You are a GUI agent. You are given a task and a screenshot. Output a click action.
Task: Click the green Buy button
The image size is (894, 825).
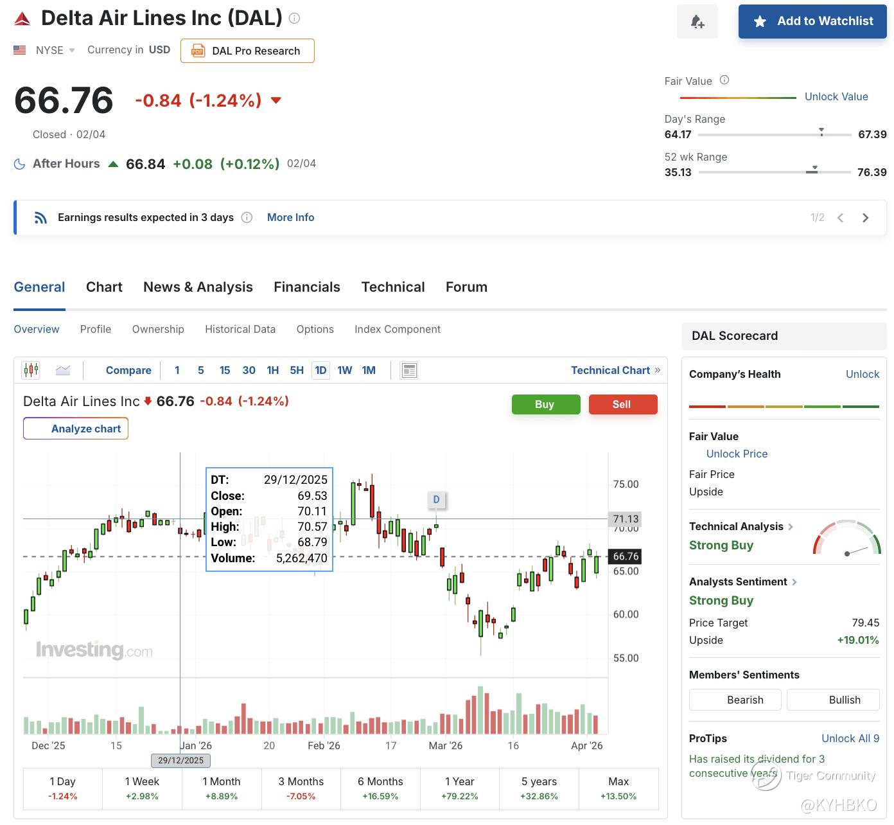[546, 404]
